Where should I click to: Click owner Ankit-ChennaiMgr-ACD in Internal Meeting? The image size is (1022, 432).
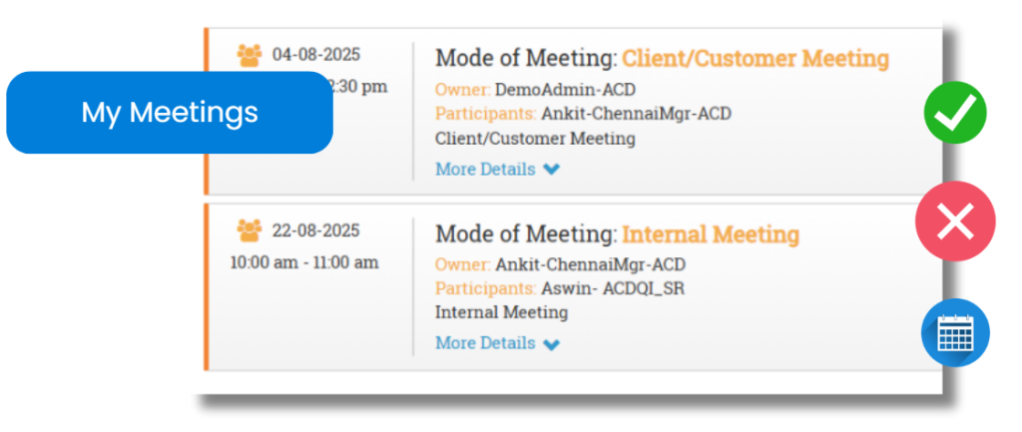pyautogui.click(x=591, y=264)
